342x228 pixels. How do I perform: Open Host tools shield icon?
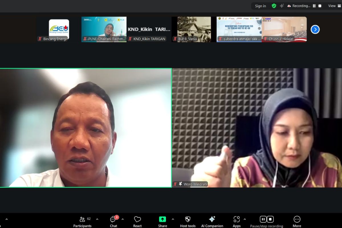point(188,221)
